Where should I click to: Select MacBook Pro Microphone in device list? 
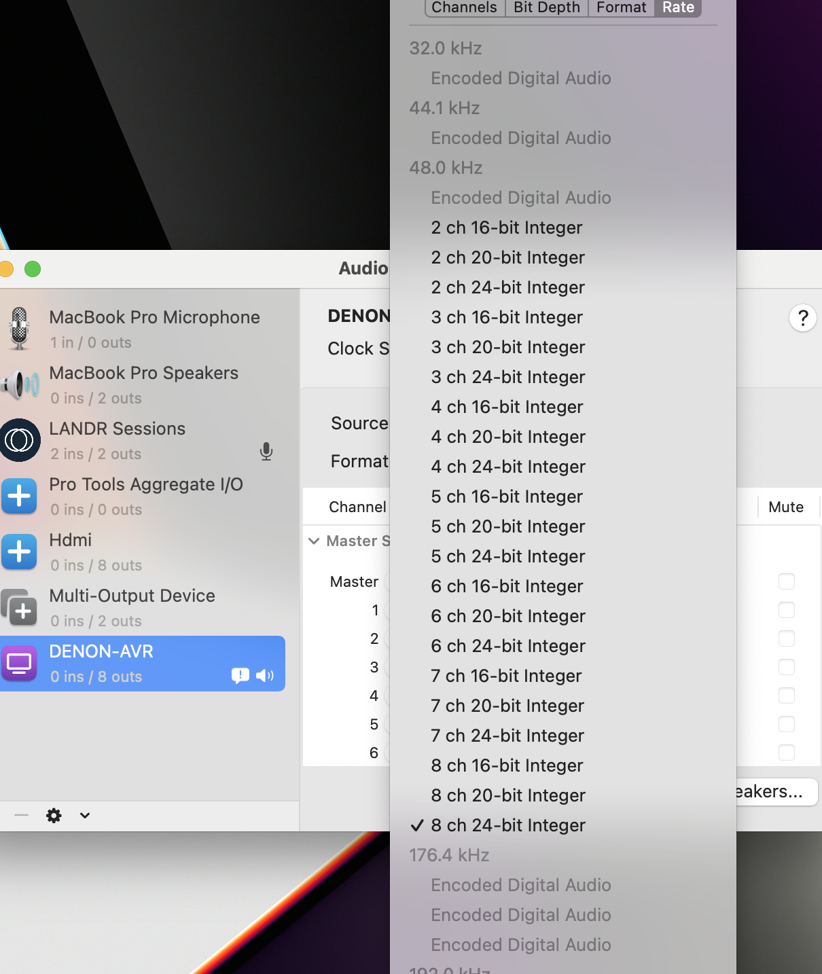pyautogui.click(x=143, y=329)
